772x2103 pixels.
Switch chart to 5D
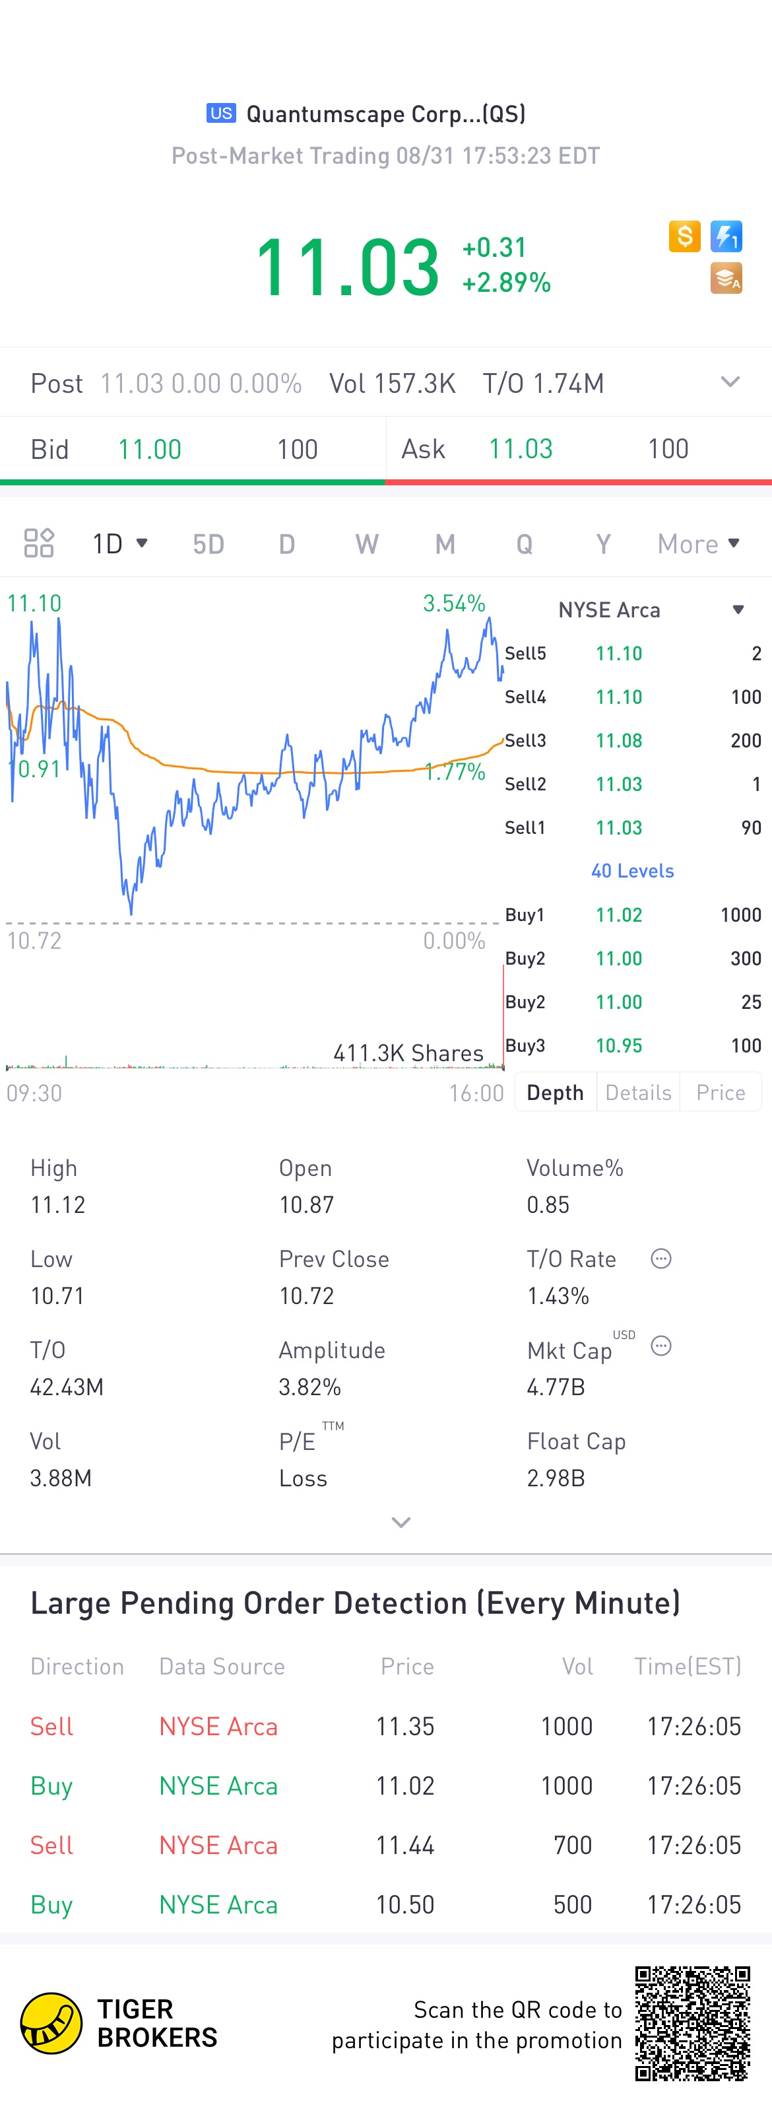click(208, 543)
